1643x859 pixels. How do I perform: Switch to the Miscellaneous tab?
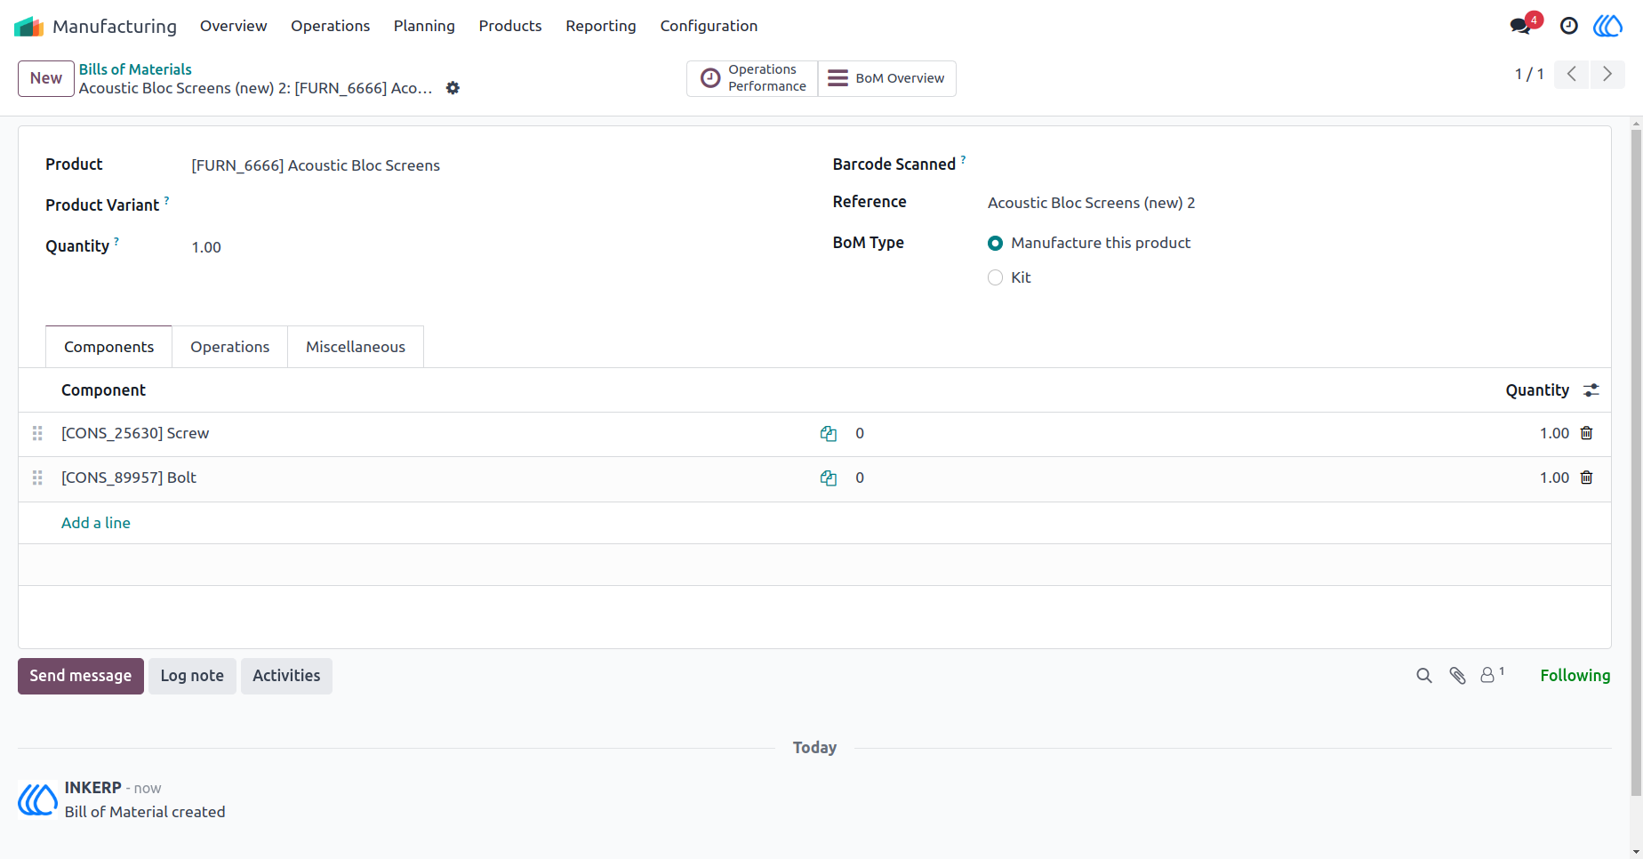point(356,347)
